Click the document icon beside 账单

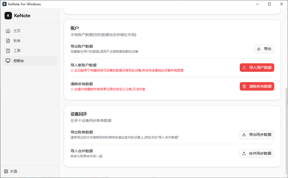point(8,41)
